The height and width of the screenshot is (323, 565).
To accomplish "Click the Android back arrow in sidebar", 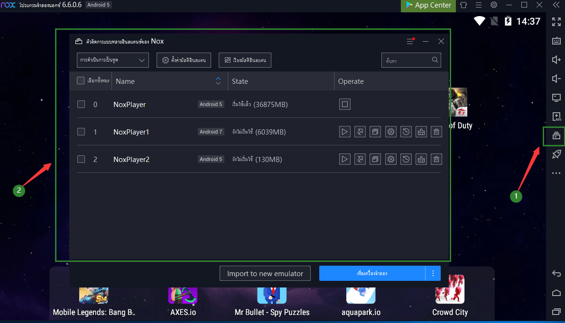I will tap(556, 274).
